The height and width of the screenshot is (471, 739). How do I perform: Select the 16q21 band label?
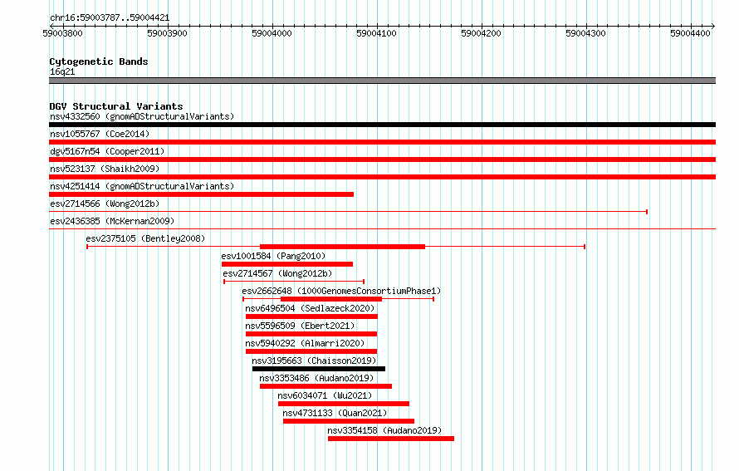pos(62,71)
